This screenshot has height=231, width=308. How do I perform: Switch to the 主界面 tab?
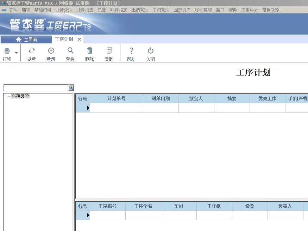[26, 39]
